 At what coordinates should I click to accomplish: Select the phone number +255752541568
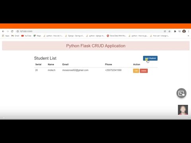click(x=113, y=70)
